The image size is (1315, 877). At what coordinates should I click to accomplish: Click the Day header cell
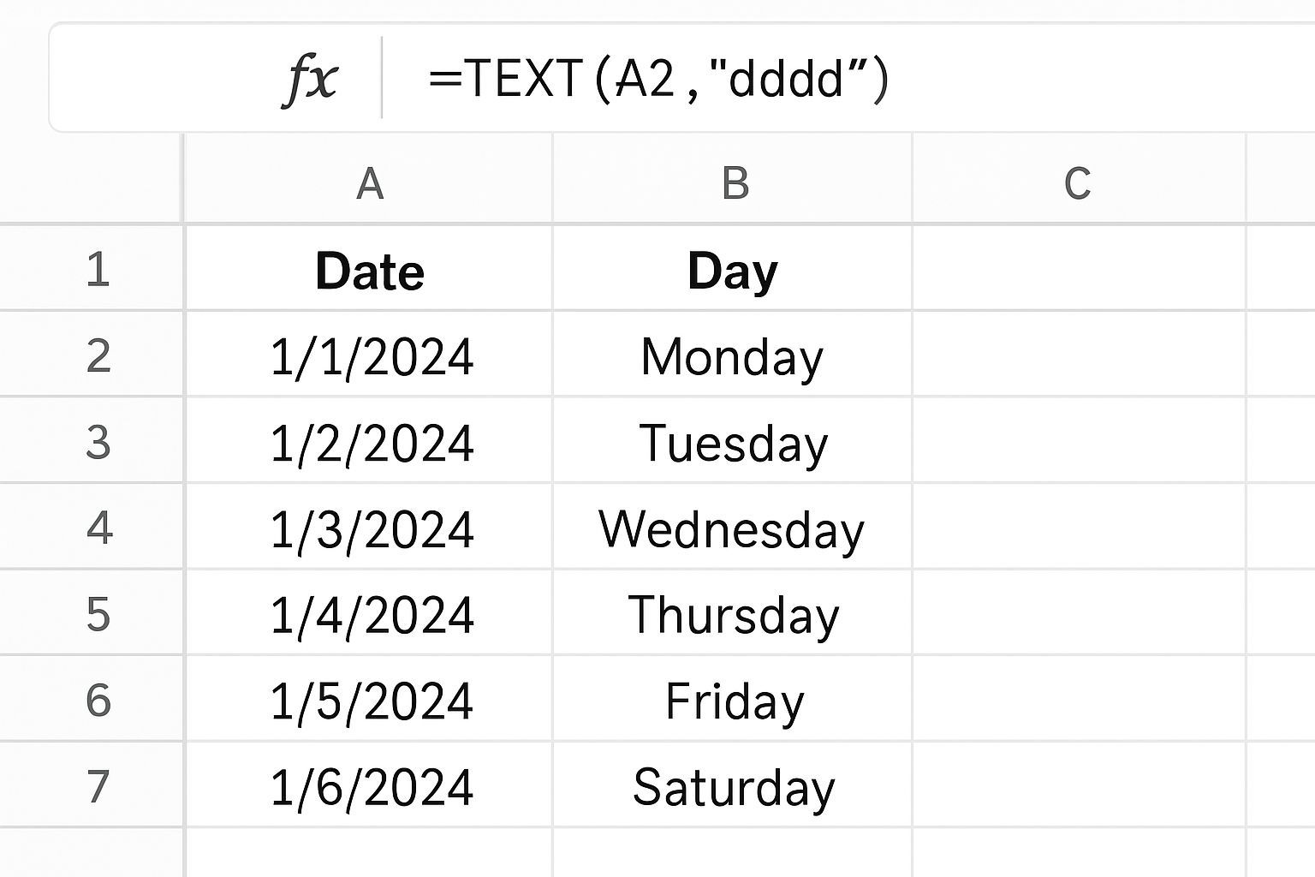(733, 271)
